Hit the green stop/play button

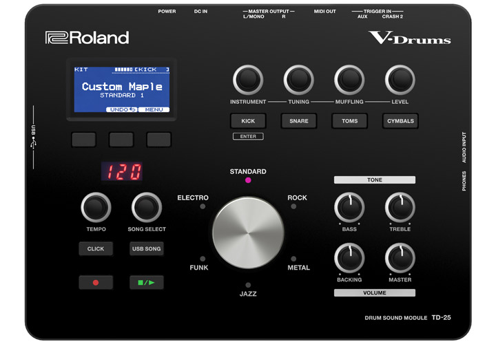(x=147, y=282)
